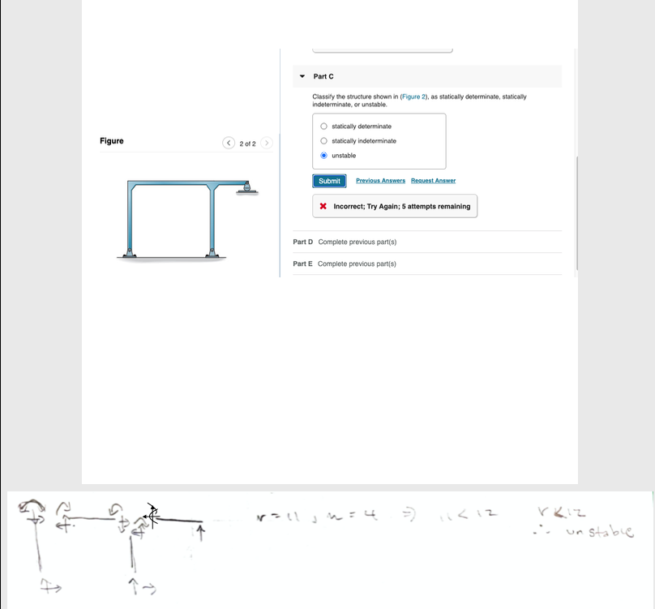Click the next figure arrow icon
The height and width of the screenshot is (609, 655).
point(268,143)
